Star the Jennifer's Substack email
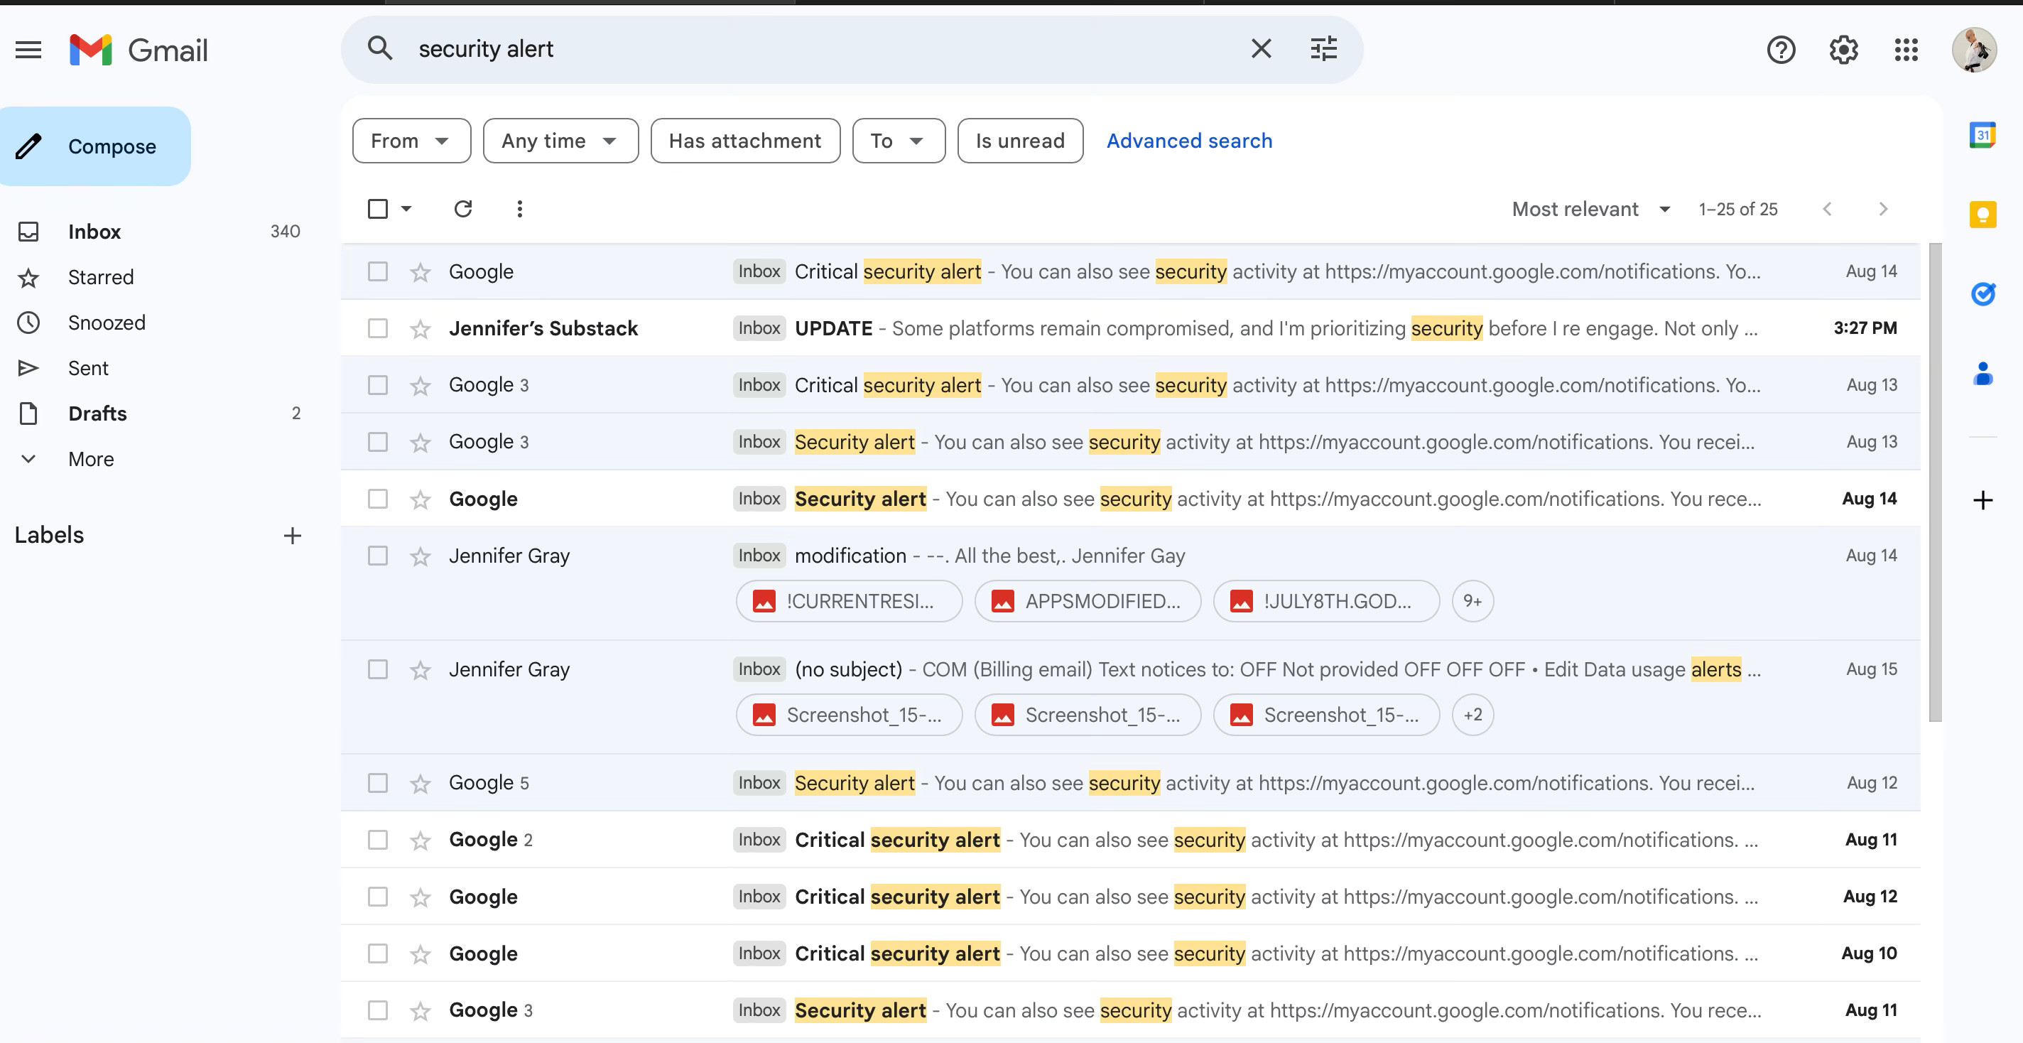Image resolution: width=2023 pixels, height=1043 pixels. pos(420,328)
